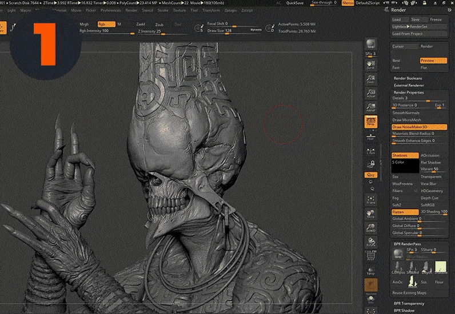Expand BPR Shadow section
This screenshot has width=455, height=314.
point(404,311)
